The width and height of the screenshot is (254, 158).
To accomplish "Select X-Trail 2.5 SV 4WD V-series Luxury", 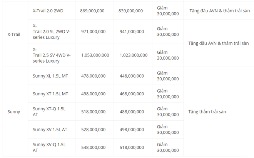I will [x=52, y=55].
